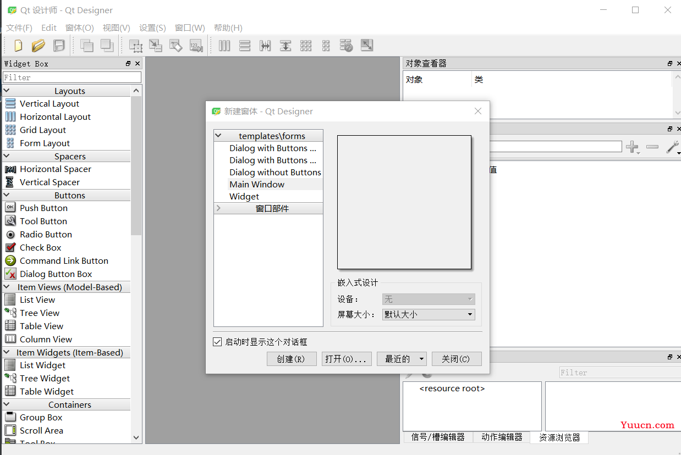Click the Lay Out in Grid icon
The image size is (681, 455).
[x=306, y=46]
